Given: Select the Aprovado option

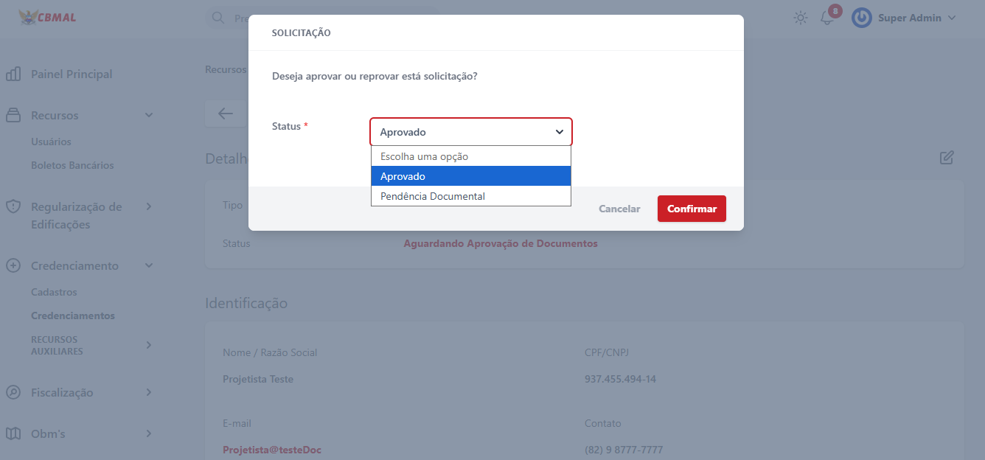Looking at the screenshot, I should tap(470, 176).
